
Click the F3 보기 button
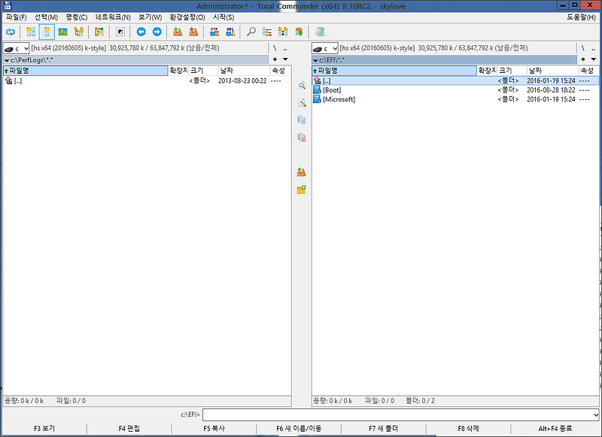coord(44,428)
